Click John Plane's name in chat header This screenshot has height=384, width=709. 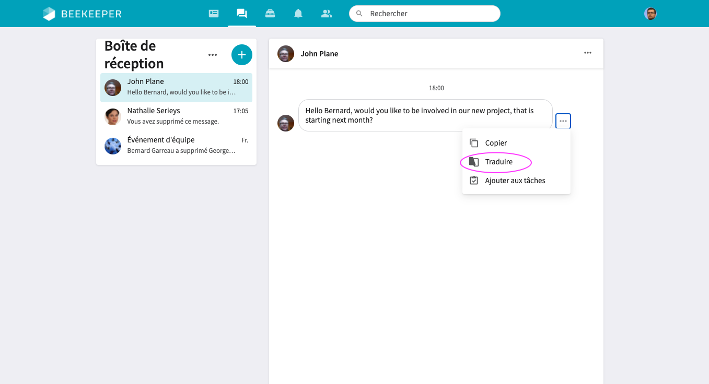[319, 54]
